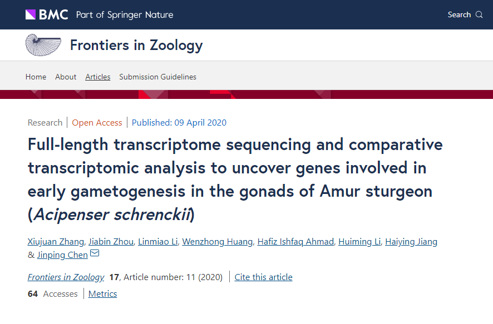Select author Haiying Jiang
The width and height of the screenshot is (493, 324).
[x=411, y=241]
